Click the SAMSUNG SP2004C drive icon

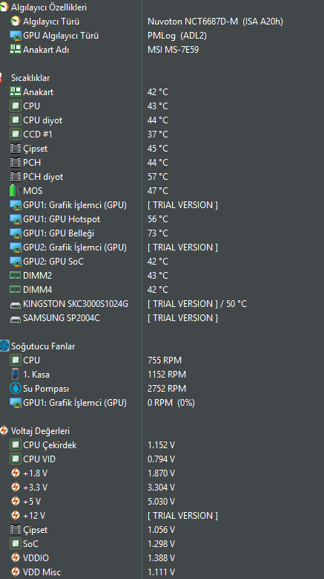[x=15, y=319]
